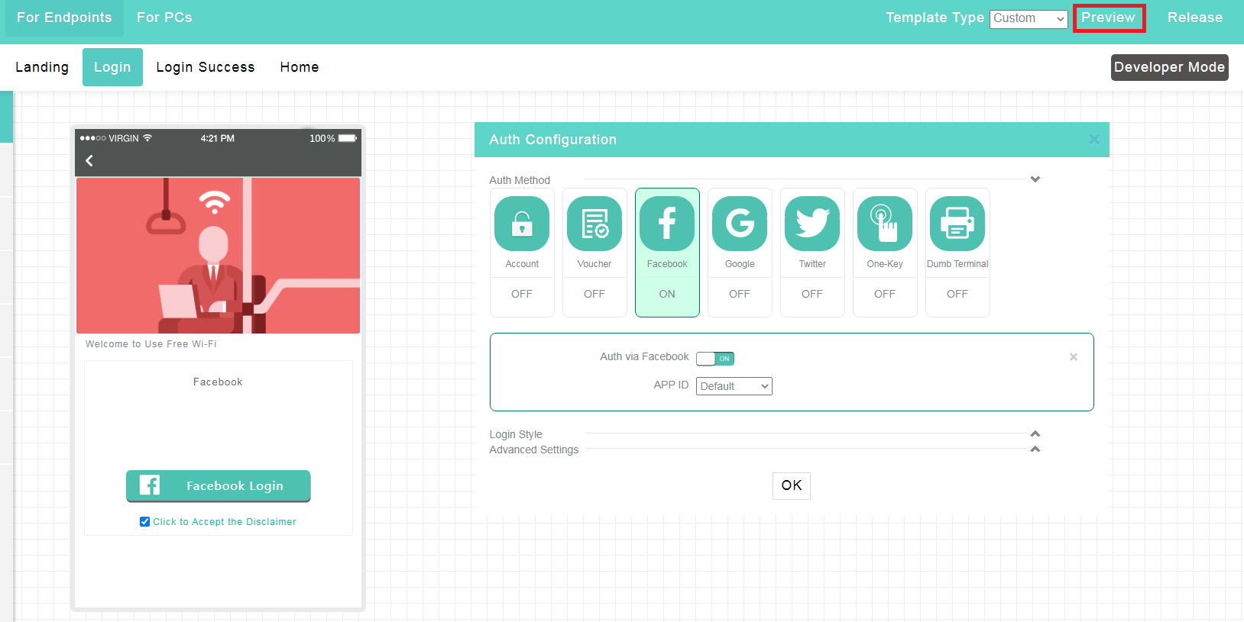This screenshot has width=1244, height=622.
Task: Select the Wi-Fi banner image in preview
Action: coord(219,256)
